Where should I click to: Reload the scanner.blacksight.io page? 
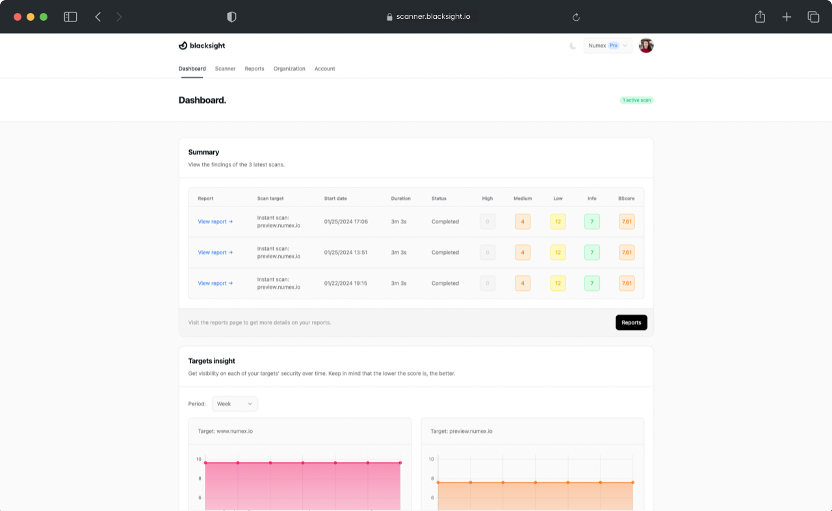576,17
